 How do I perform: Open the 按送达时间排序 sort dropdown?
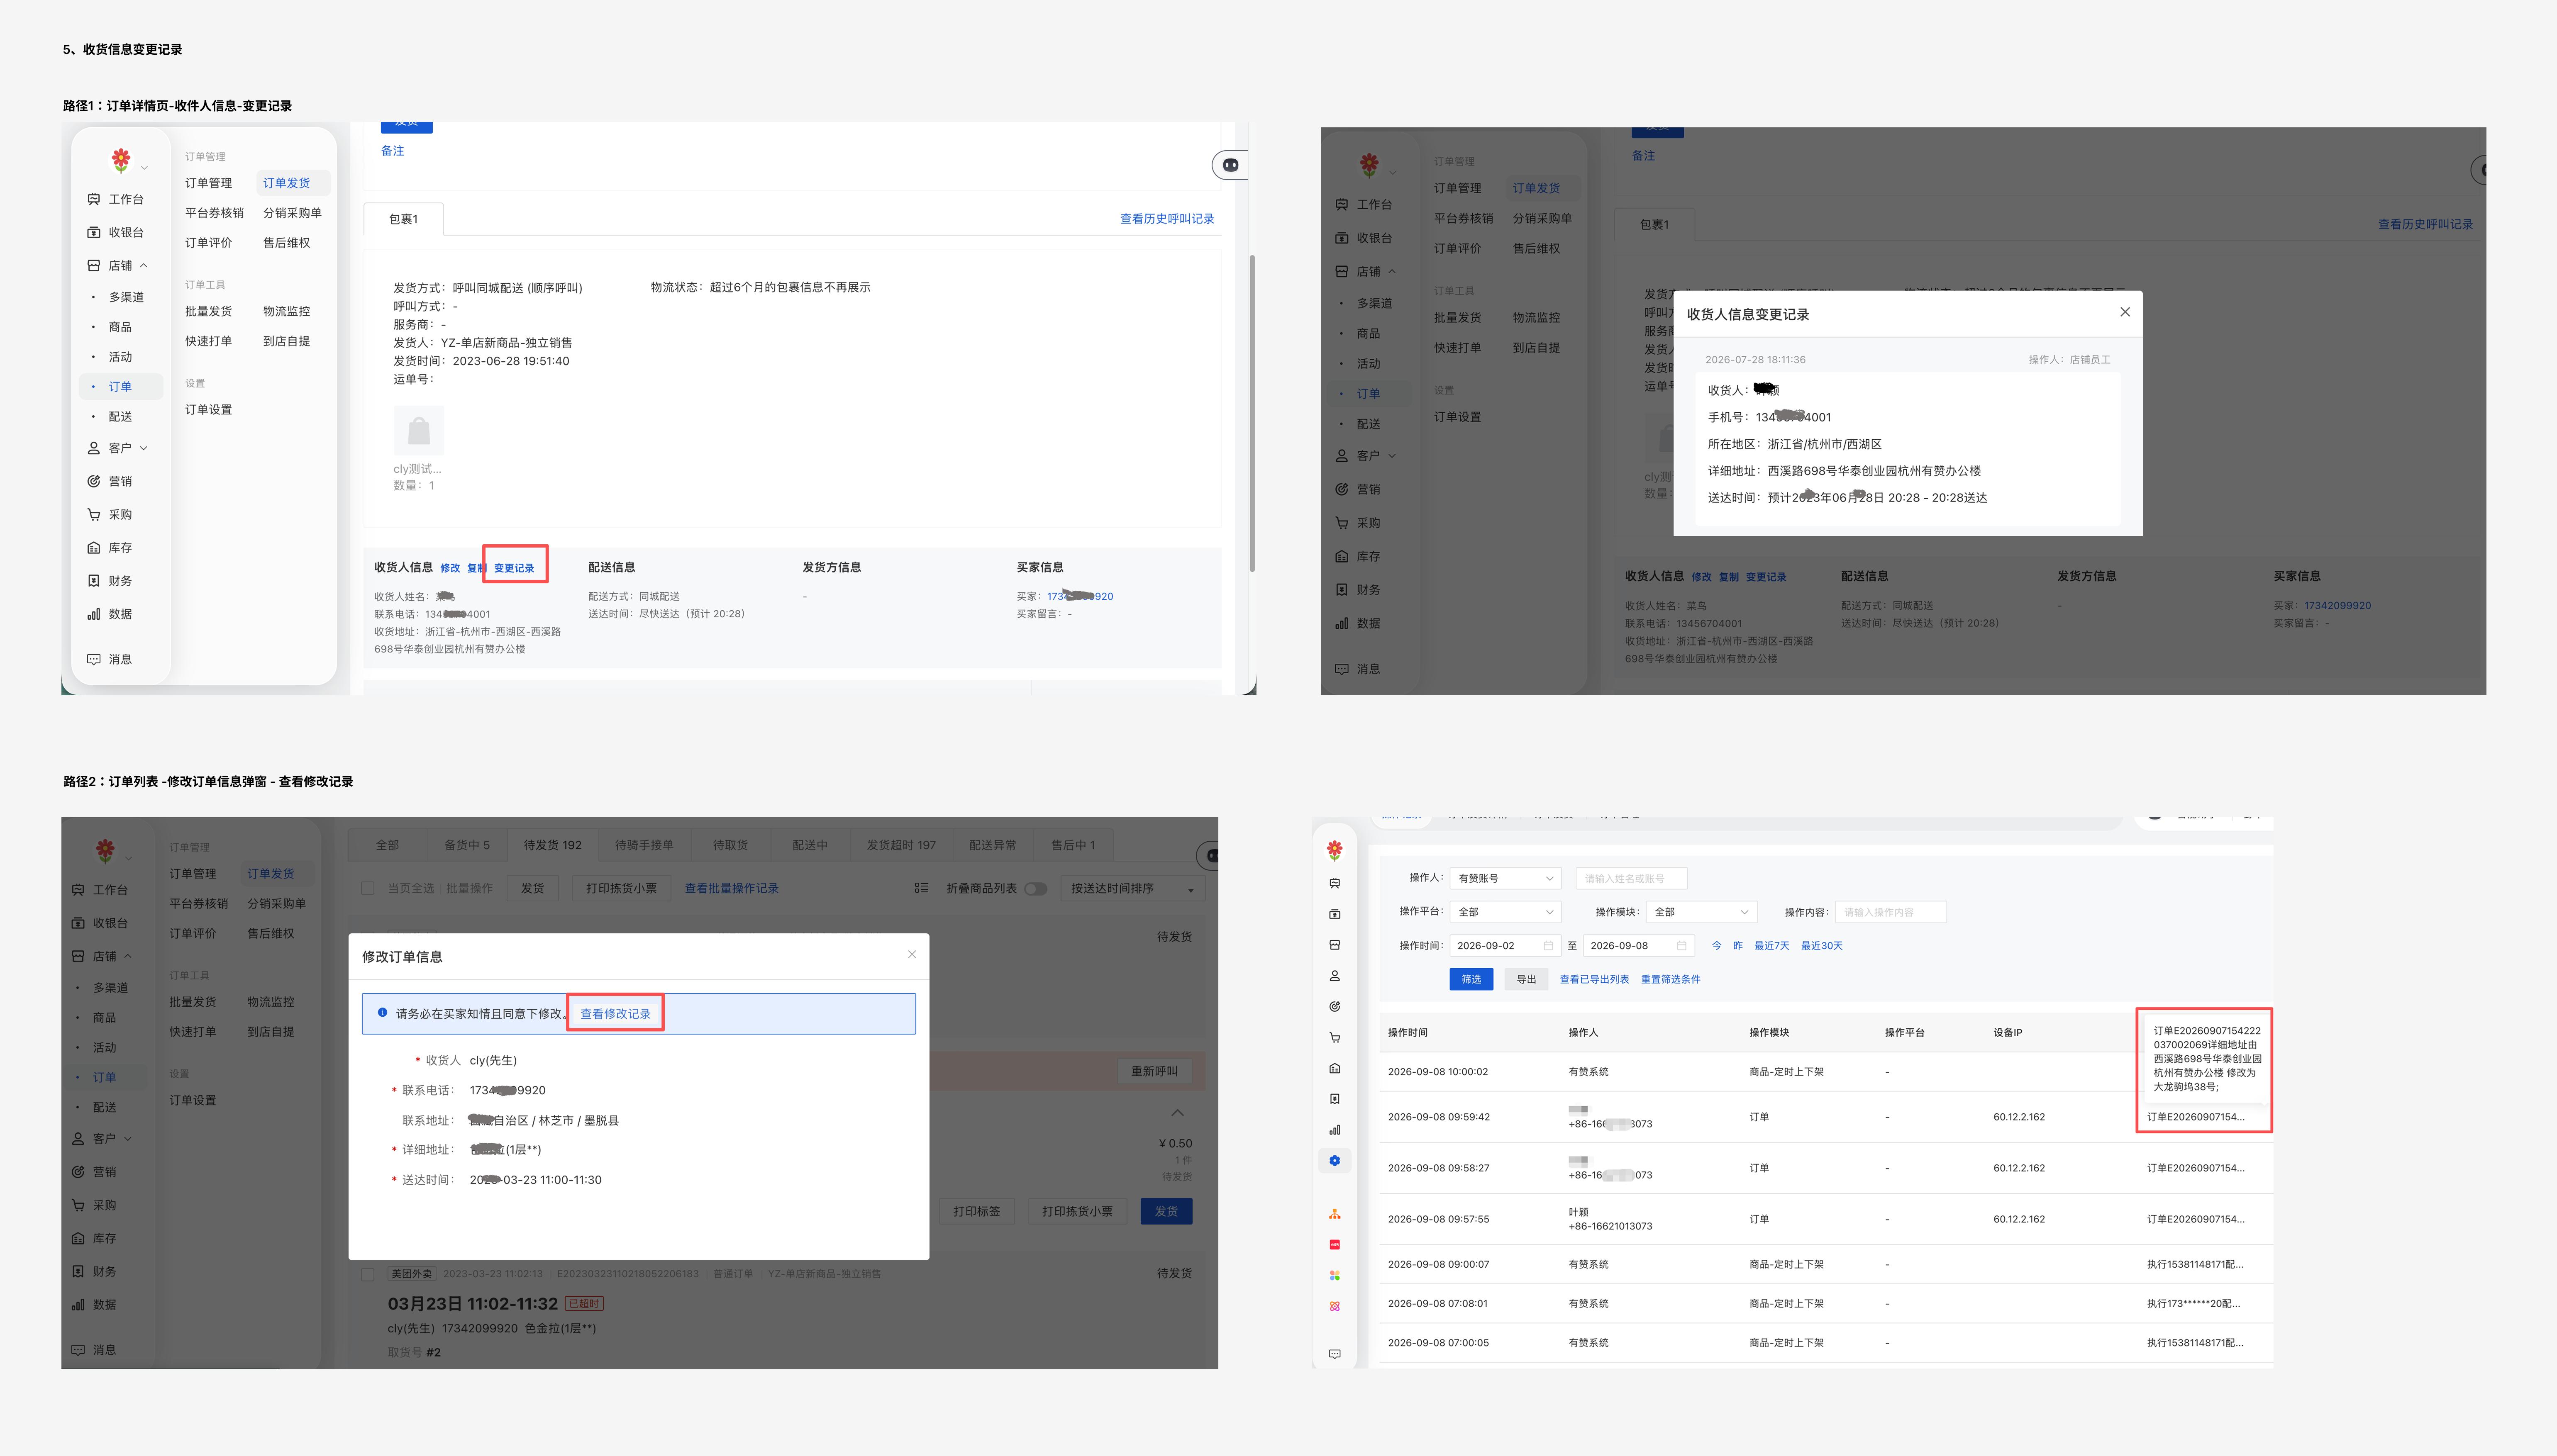(x=1133, y=888)
